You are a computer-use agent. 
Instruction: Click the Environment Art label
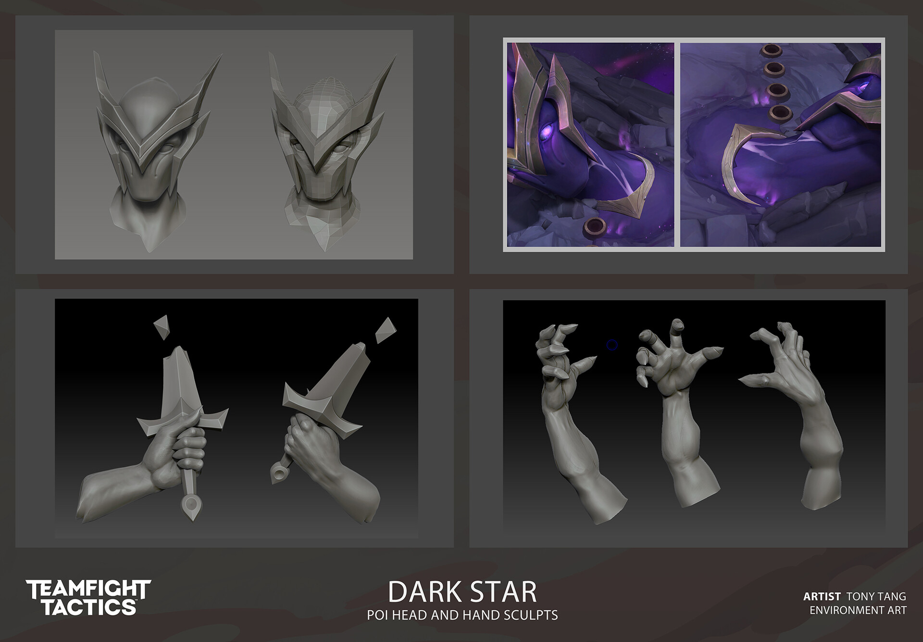coord(858,610)
